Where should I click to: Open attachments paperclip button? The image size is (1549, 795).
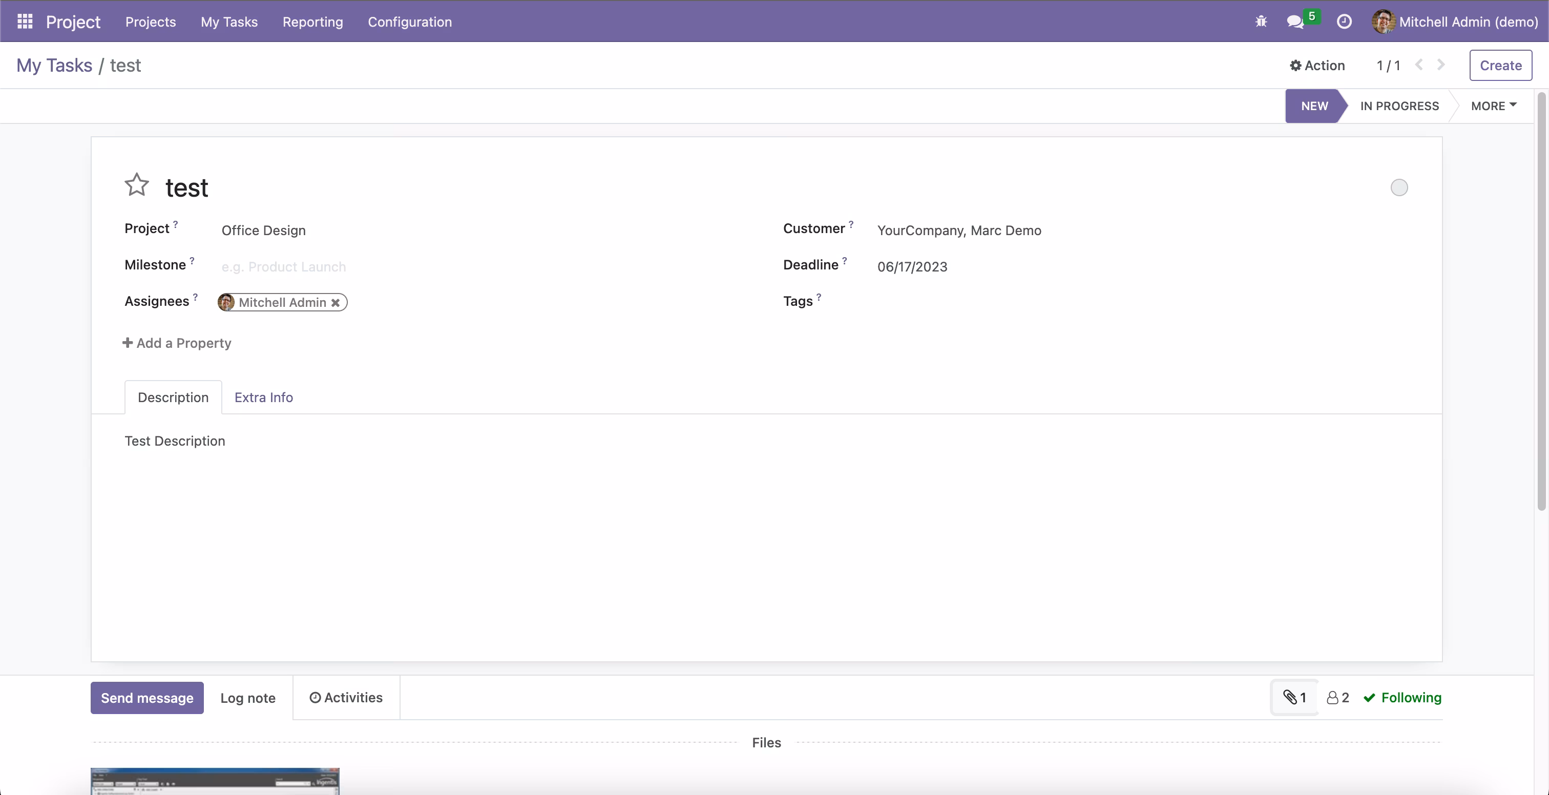click(1294, 698)
